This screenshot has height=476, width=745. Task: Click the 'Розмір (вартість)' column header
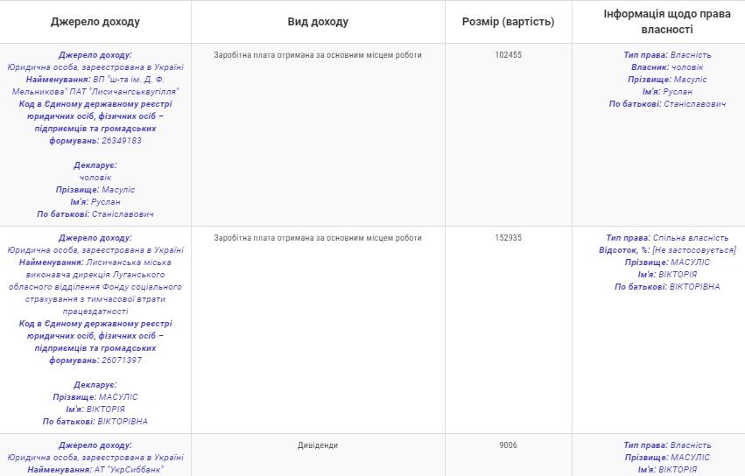point(508,22)
